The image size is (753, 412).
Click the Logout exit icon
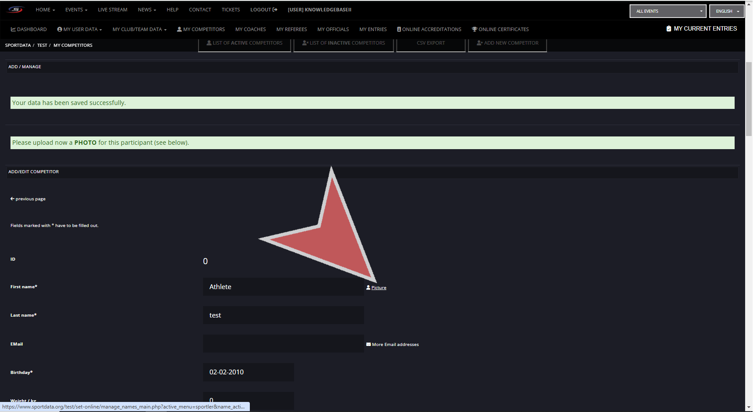click(275, 10)
